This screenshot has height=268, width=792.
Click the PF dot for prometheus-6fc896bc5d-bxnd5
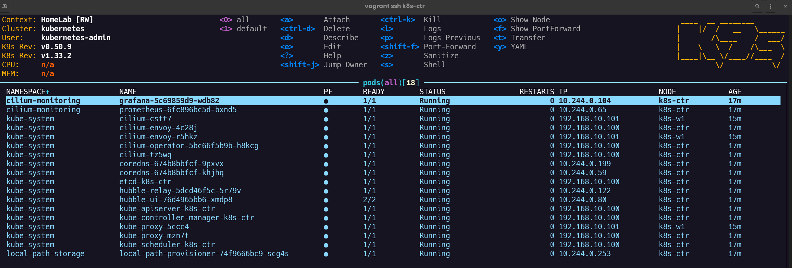[x=326, y=110]
